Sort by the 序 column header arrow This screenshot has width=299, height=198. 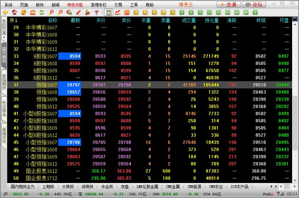16,20
